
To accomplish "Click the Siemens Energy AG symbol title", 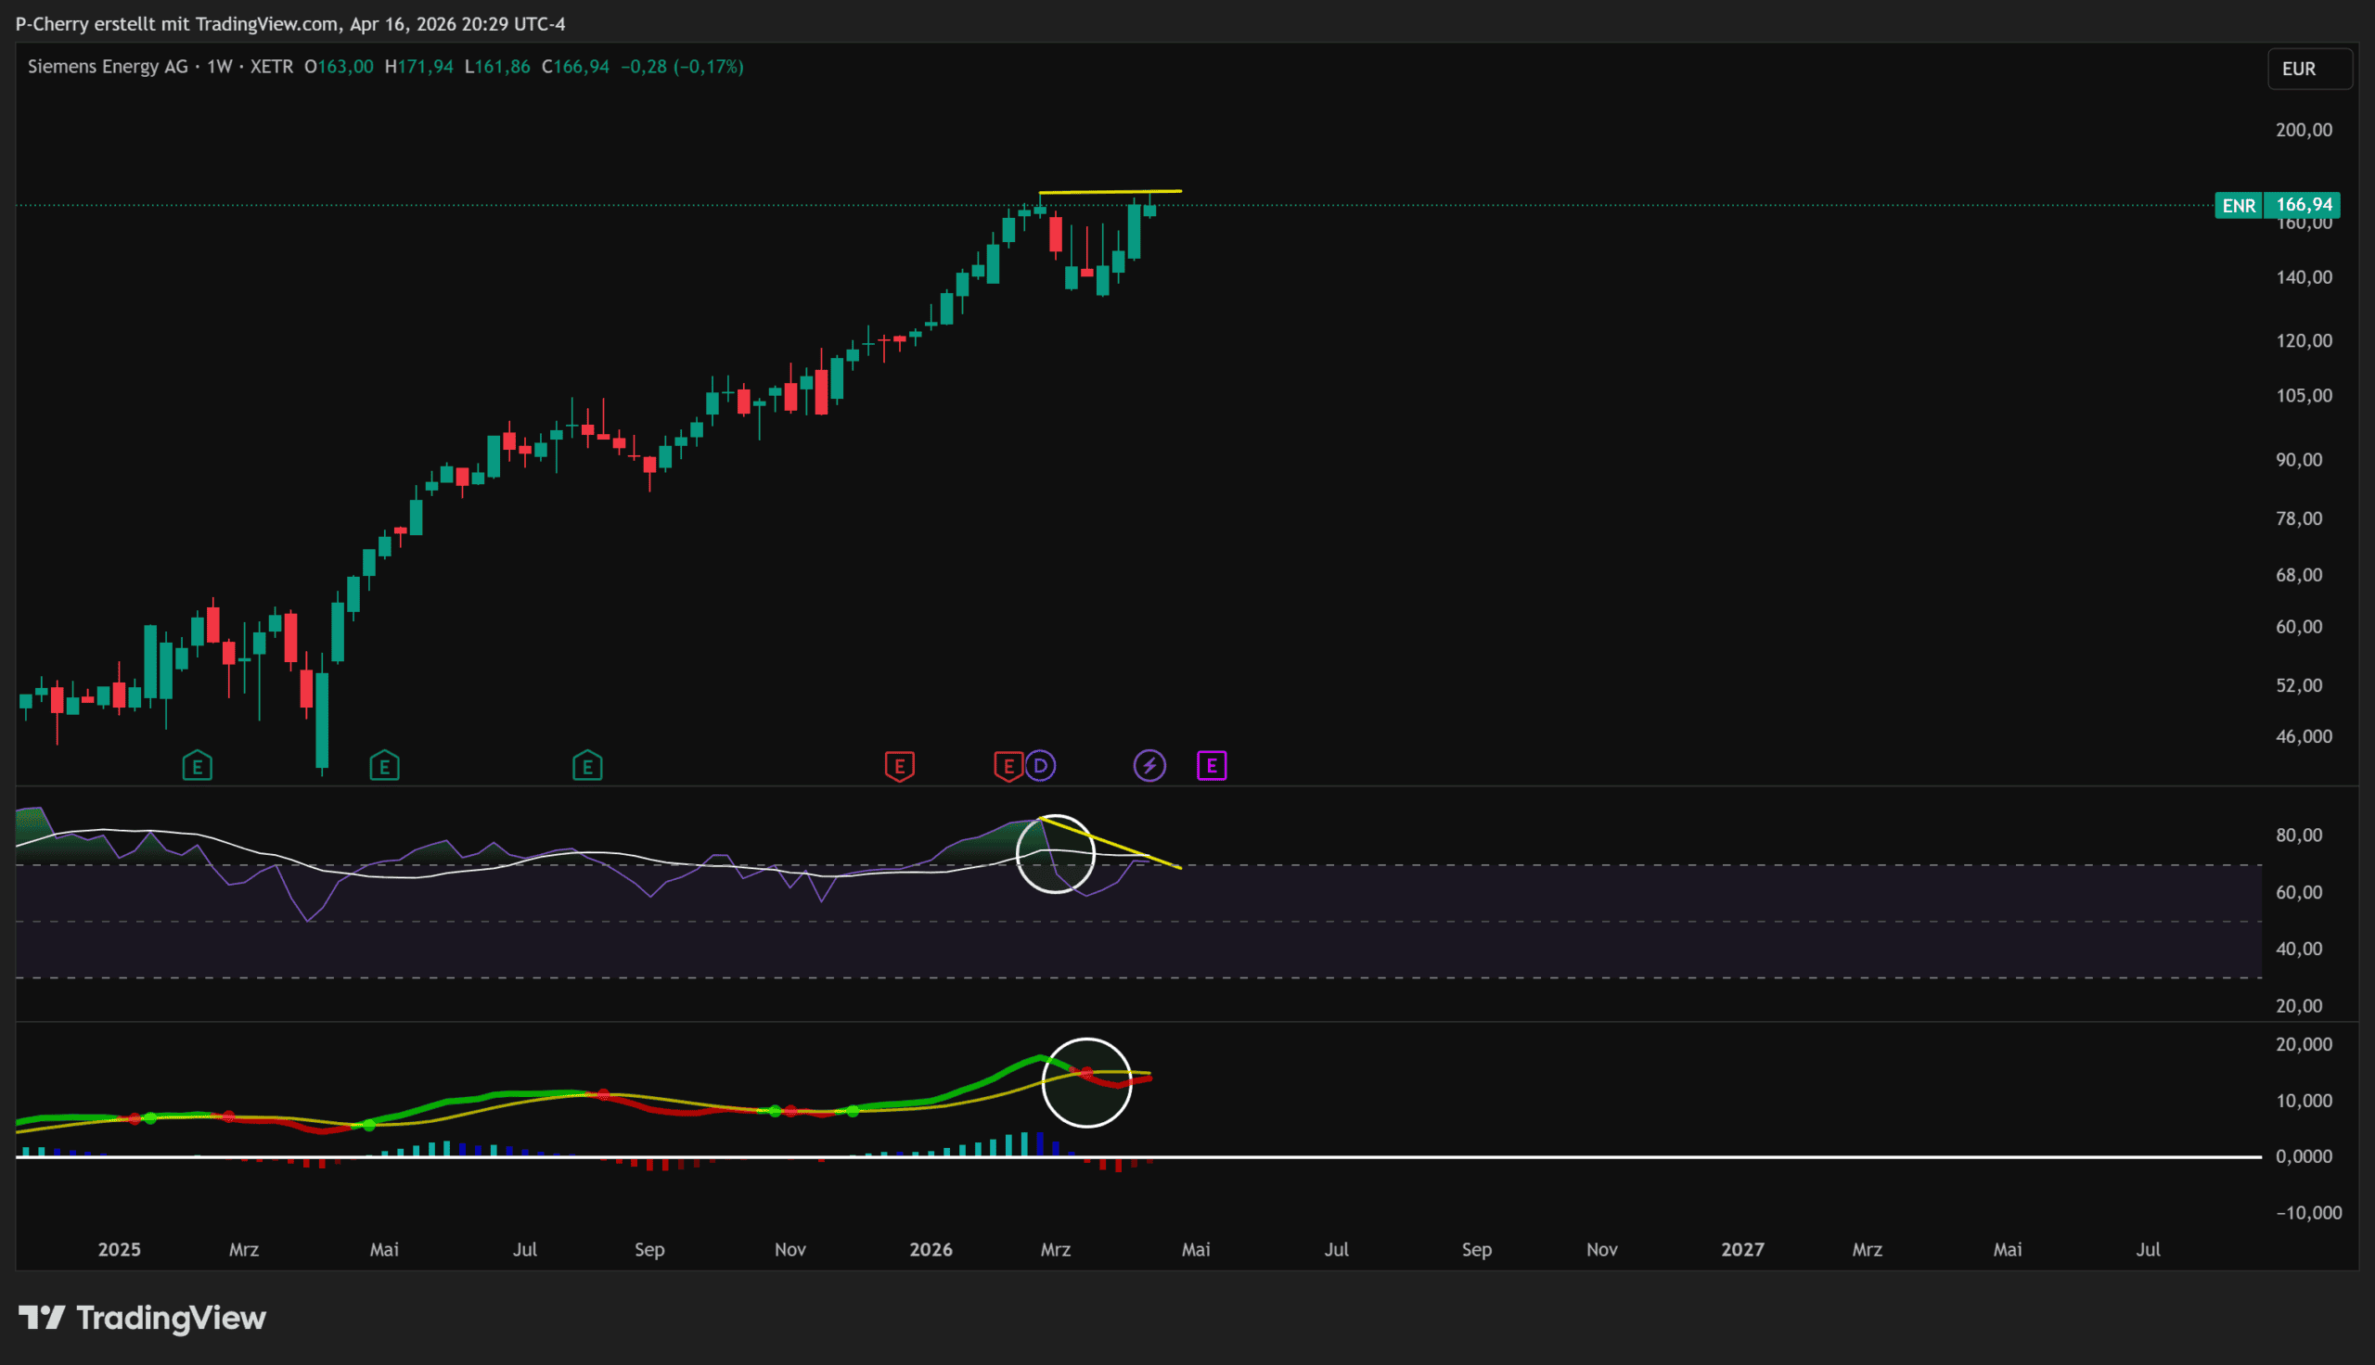I will (x=108, y=67).
